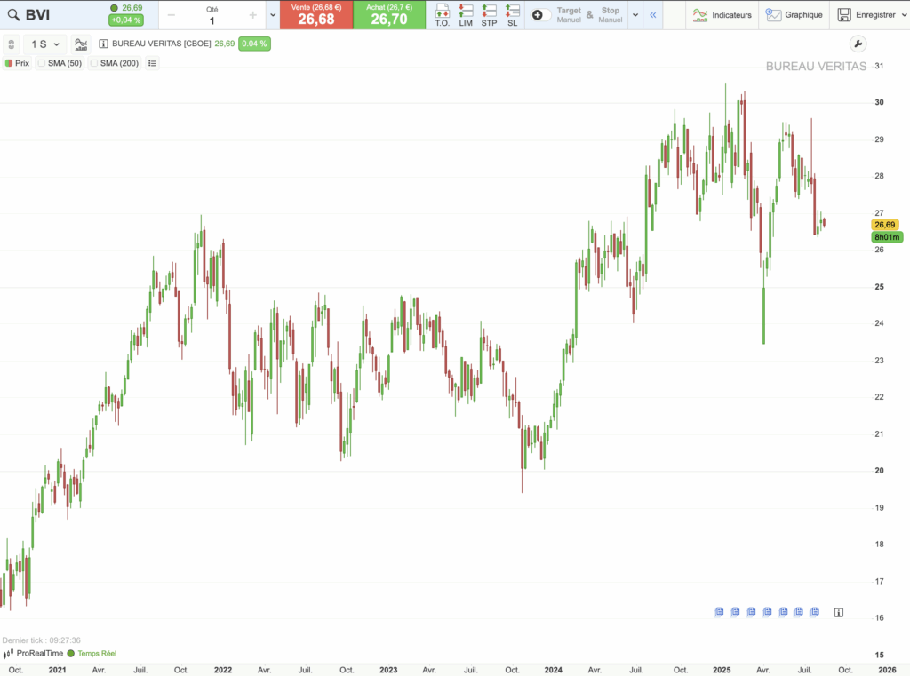Open the Target and Stop options chevron

pos(635,14)
